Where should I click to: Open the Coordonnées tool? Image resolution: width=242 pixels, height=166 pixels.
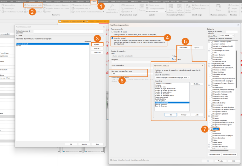[129, 9]
